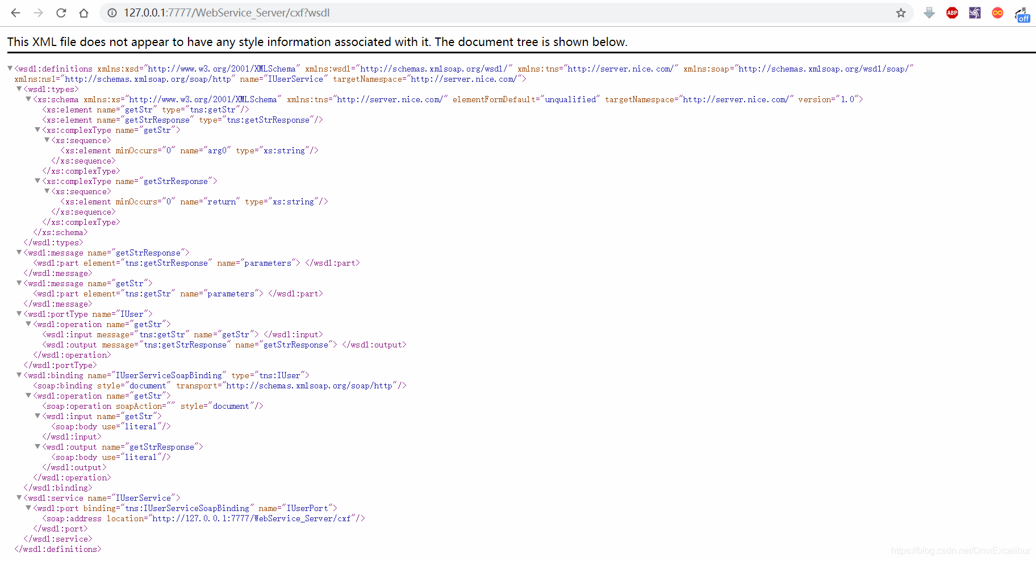Click the closing /xs:schema tag

(60, 232)
